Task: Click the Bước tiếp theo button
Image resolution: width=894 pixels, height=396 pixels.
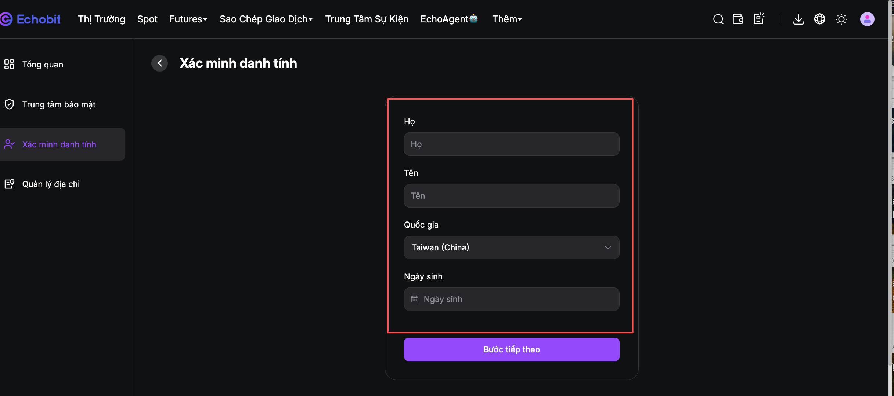Action: pos(511,349)
